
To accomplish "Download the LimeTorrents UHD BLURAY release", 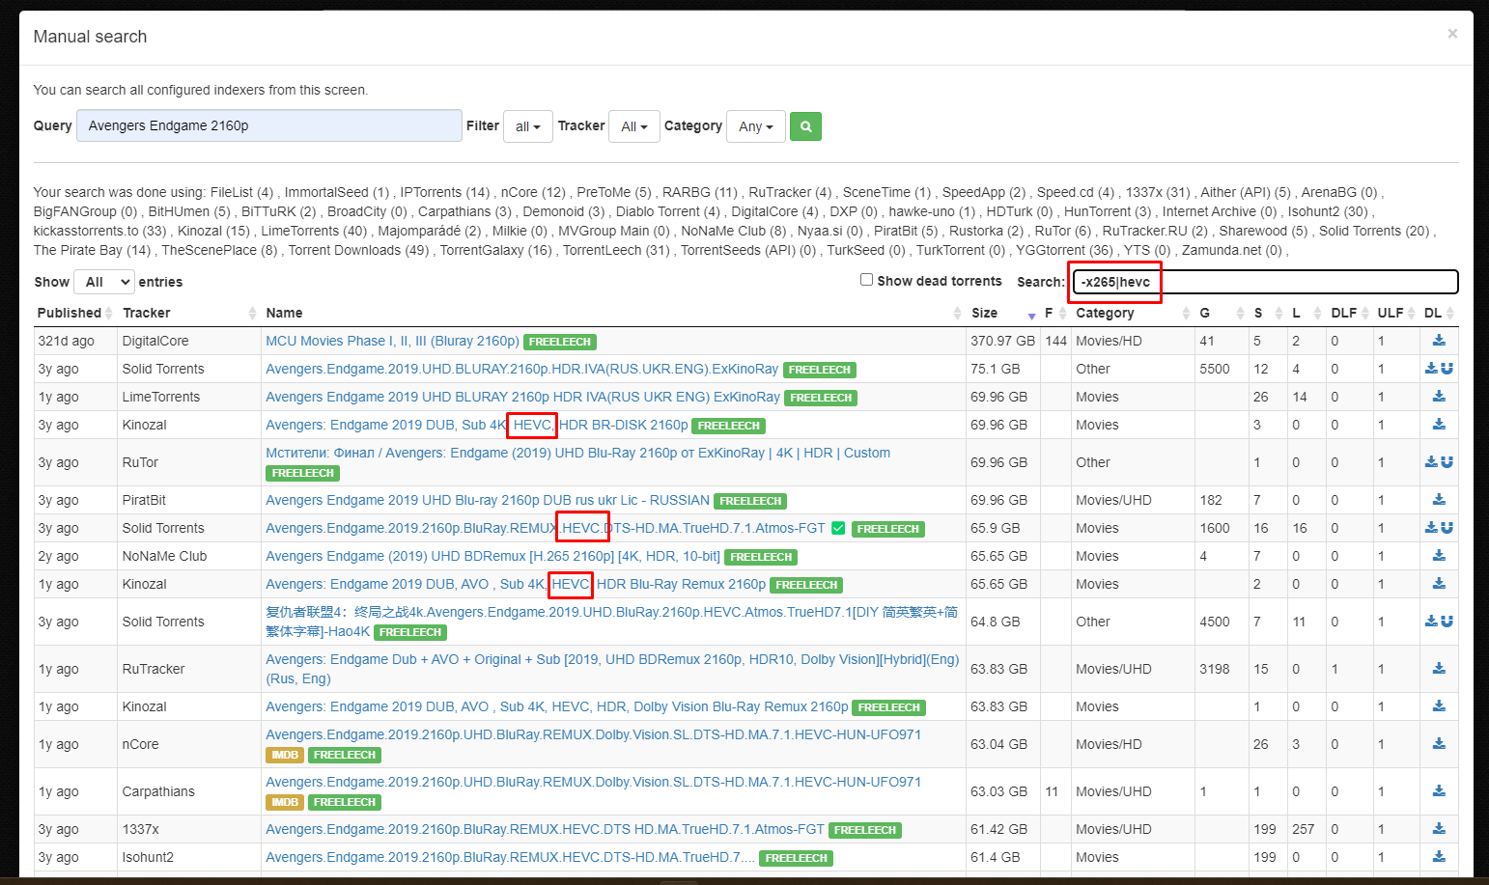I will point(1439,397).
